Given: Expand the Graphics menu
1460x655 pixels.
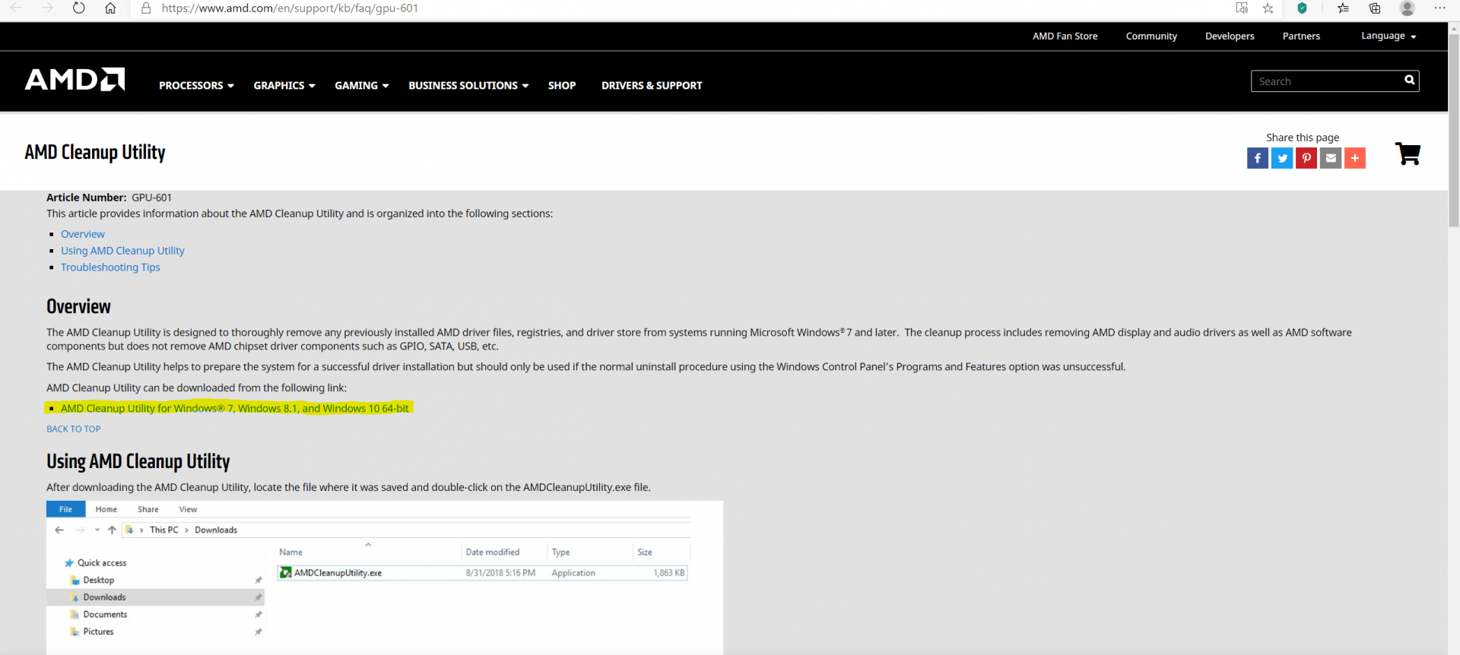Looking at the screenshot, I should click(284, 86).
